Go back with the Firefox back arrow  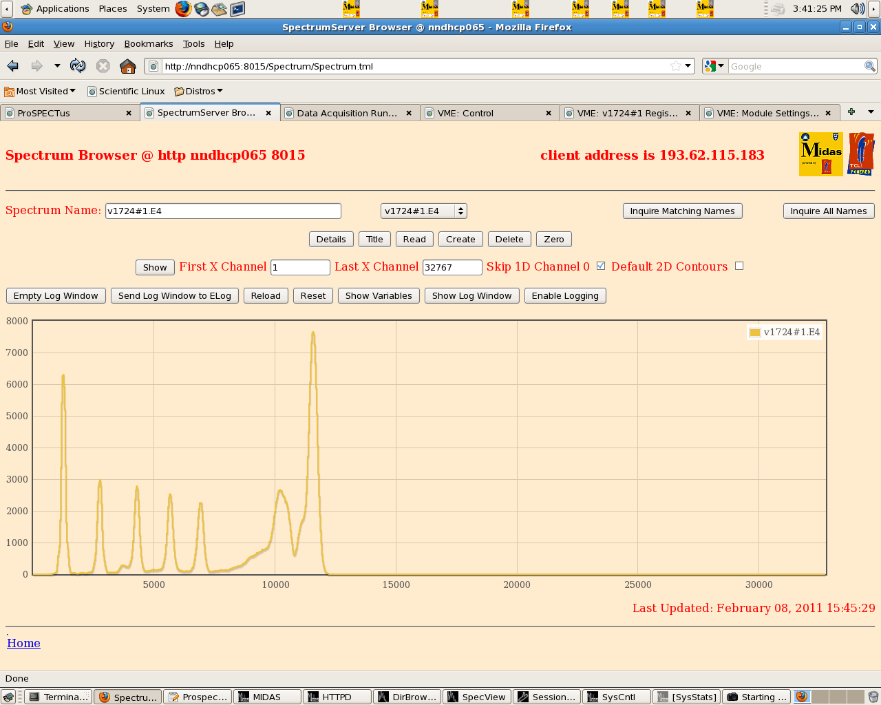click(x=12, y=66)
